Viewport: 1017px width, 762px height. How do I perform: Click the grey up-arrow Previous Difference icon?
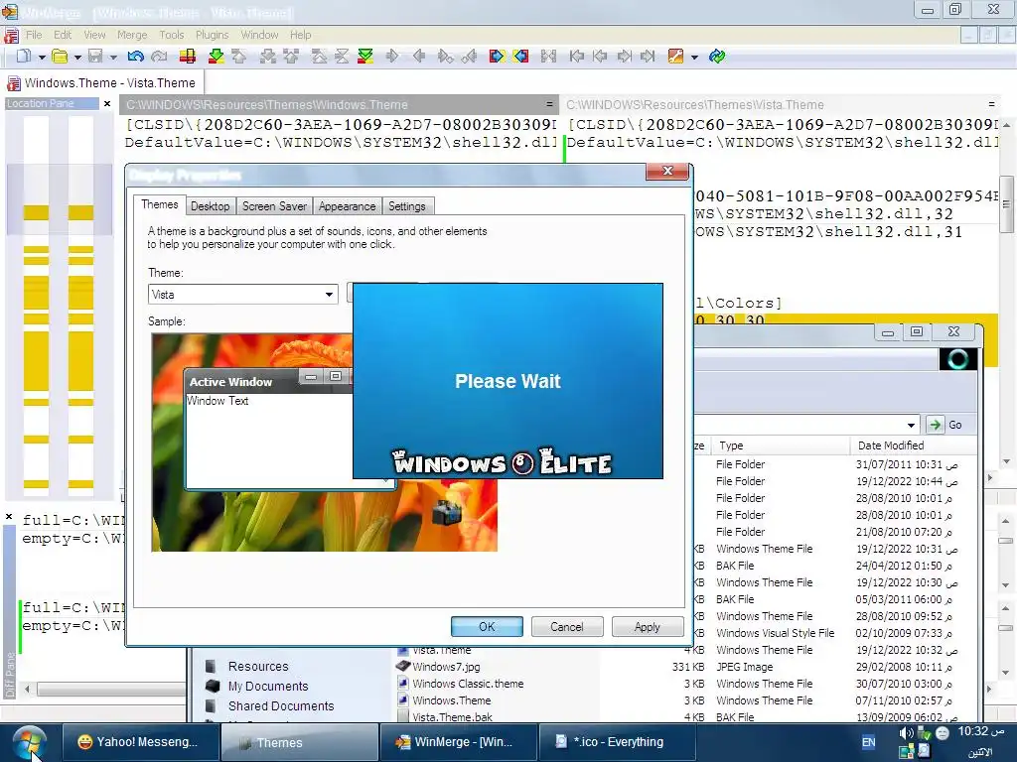(x=239, y=57)
